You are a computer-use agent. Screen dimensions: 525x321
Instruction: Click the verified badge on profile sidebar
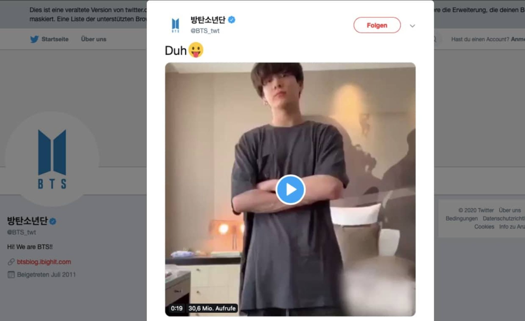coord(53,221)
